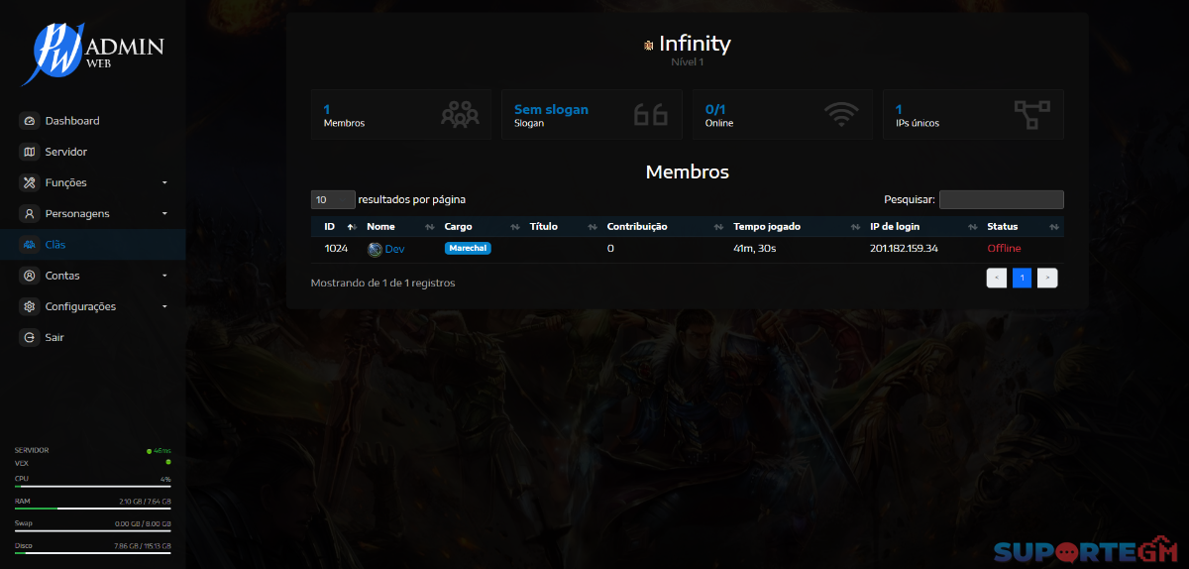This screenshot has height=569, width=1189.
Task: Click the Funções tools icon
Action: [x=29, y=182]
